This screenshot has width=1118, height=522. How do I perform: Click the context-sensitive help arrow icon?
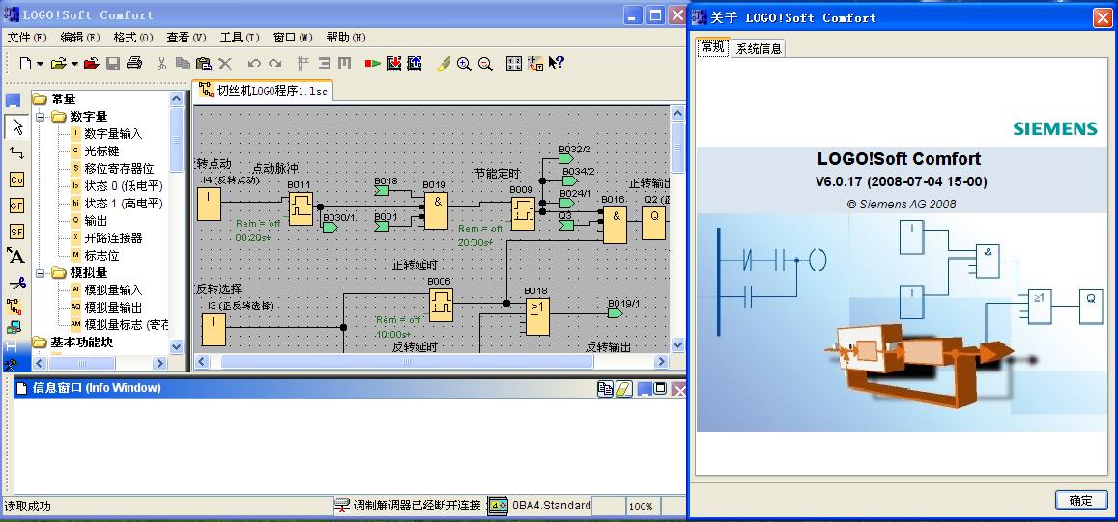click(x=556, y=64)
